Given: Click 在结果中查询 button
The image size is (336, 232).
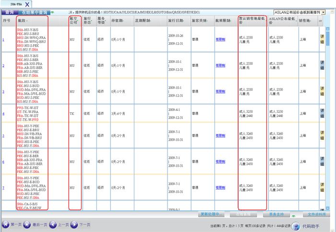Looking at the screenshot, I should click(x=35, y=12).
